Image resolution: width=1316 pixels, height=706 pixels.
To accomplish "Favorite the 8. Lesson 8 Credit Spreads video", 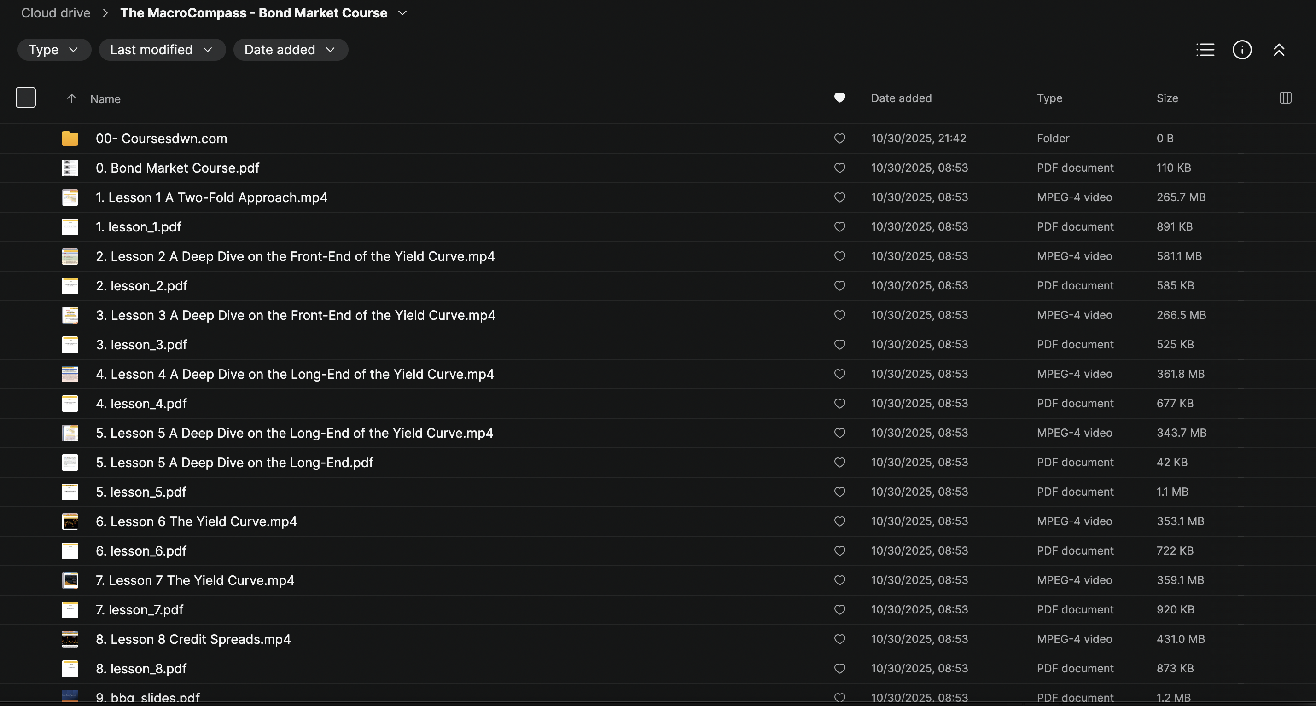I will tap(839, 639).
